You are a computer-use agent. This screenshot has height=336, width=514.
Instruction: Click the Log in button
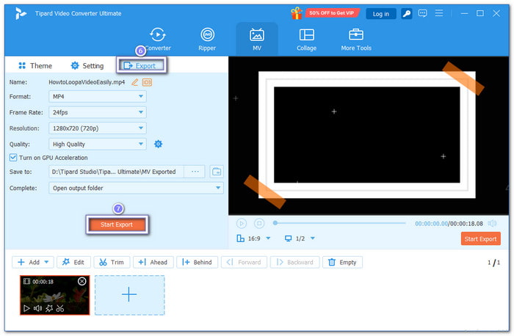point(380,14)
